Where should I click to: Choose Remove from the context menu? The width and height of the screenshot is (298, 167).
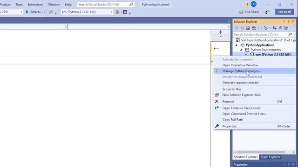point(255,102)
